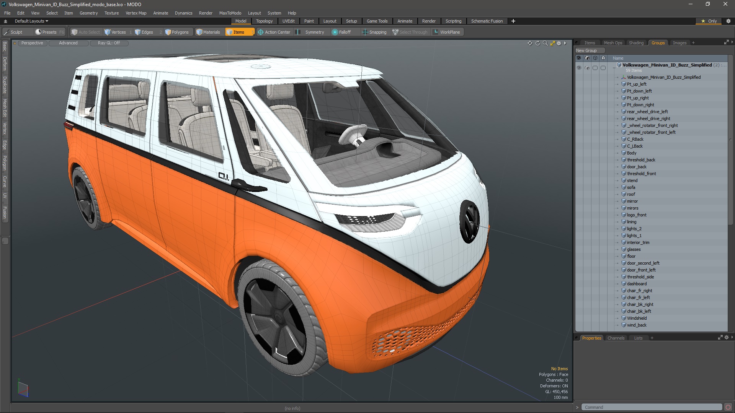This screenshot has width=735, height=413.
Task: Add a new layout tab with plus
Action: click(x=513, y=21)
